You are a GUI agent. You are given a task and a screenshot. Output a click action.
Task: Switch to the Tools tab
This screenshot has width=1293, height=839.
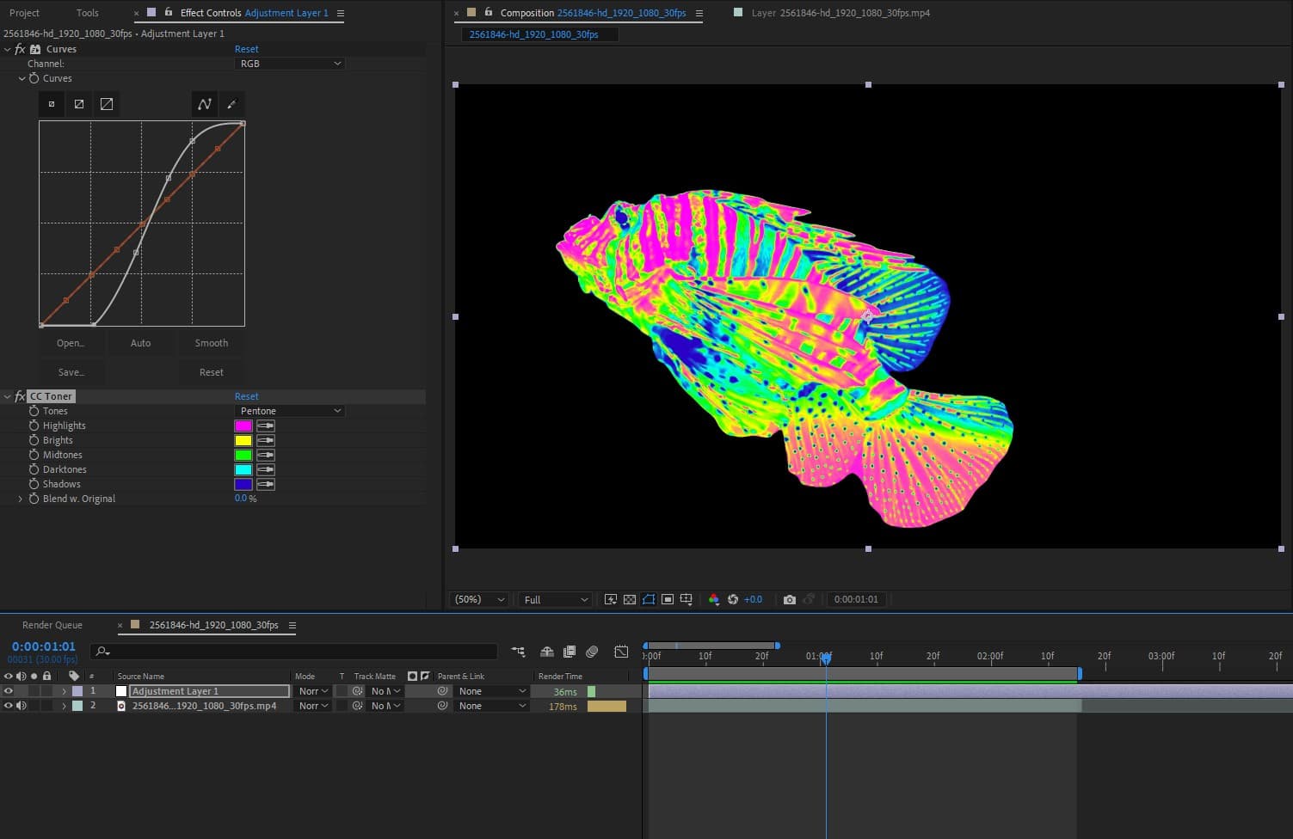(x=87, y=13)
